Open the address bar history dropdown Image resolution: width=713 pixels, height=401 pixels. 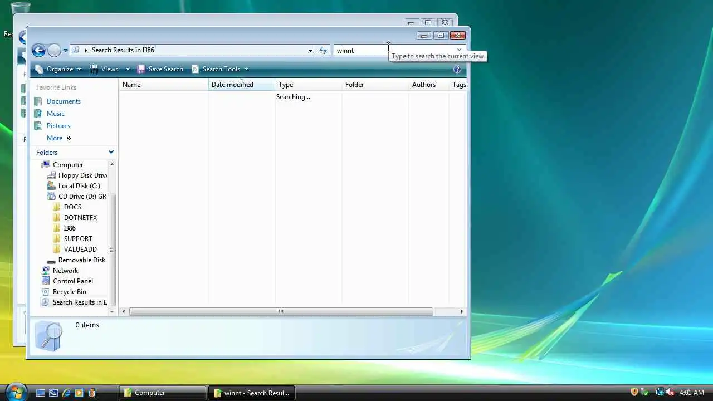pos(310,50)
